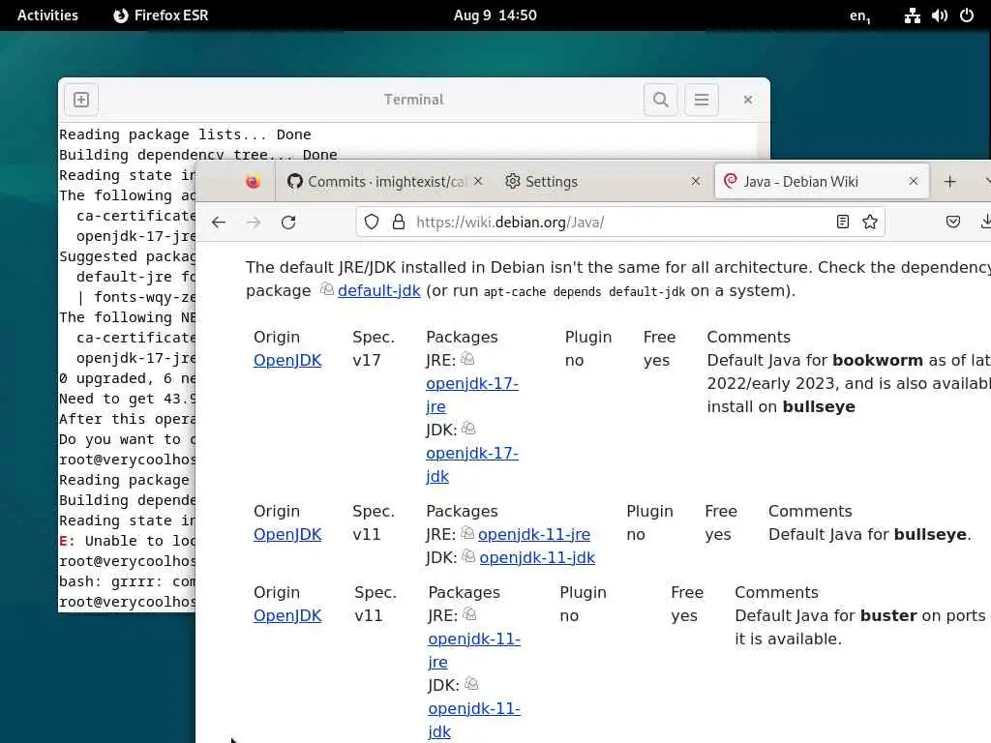The image size is (991, 743).
Task: Open the Firefox downloads panel
Action: 985,222
